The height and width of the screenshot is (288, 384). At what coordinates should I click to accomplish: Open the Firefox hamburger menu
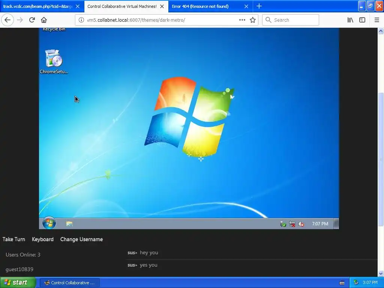pos(377,20)
